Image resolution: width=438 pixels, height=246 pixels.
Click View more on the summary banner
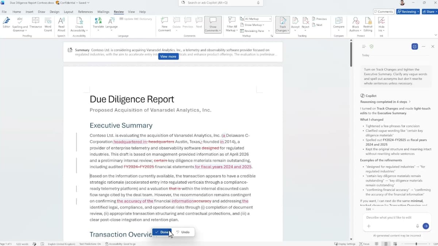tap(168, 56)
